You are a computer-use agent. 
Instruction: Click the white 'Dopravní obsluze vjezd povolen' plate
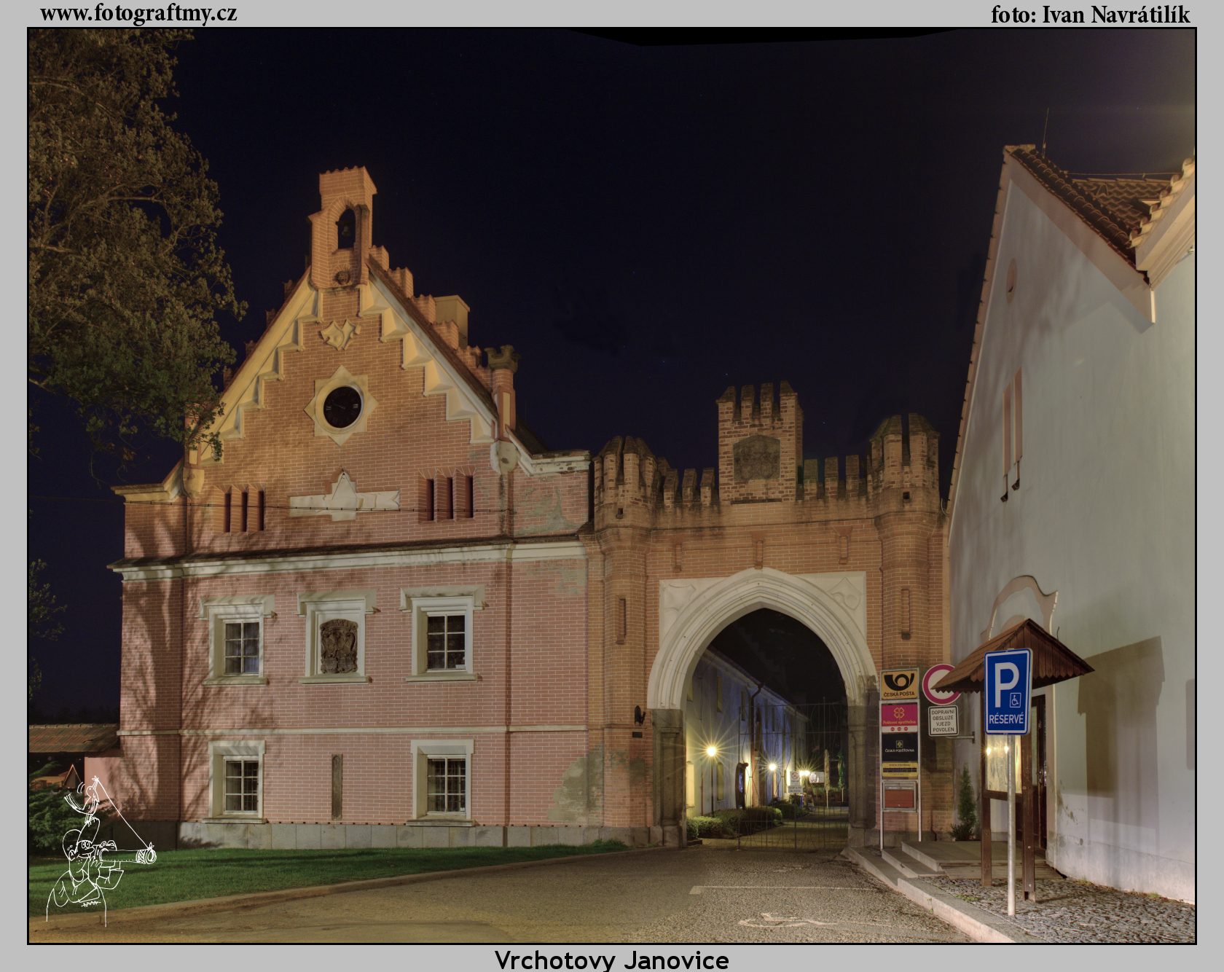click(942, 720)
